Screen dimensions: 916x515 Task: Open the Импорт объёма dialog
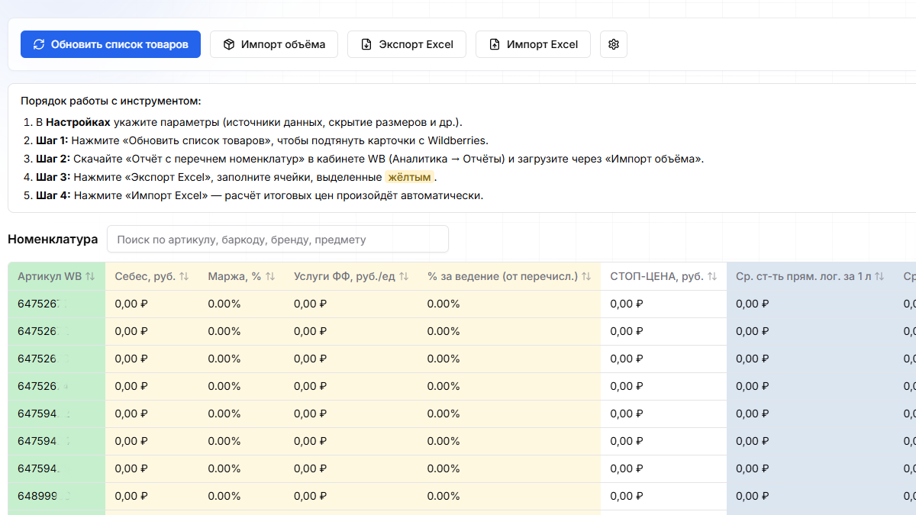click(274, 44)
